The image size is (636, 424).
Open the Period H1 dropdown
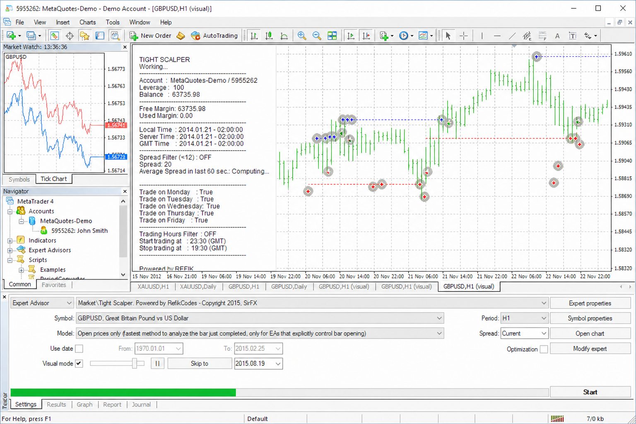click(525, 318)
